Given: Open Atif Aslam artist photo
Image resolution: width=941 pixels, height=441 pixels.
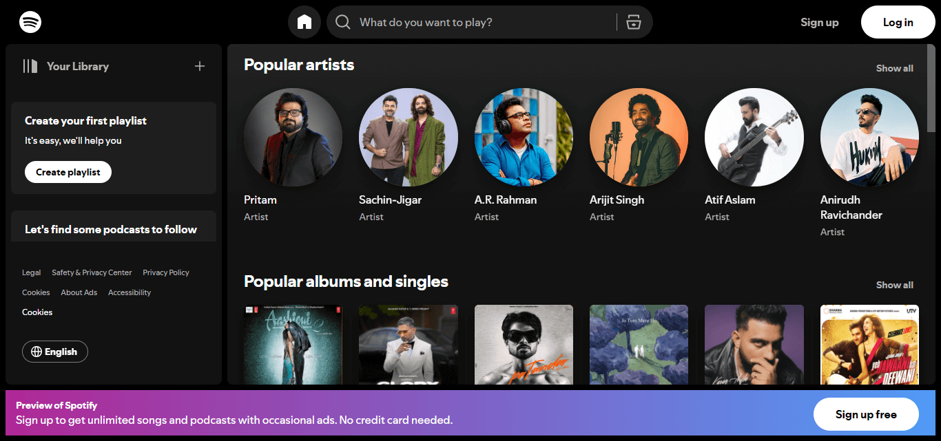Looking at the screenshot, I should click(754, 137).
